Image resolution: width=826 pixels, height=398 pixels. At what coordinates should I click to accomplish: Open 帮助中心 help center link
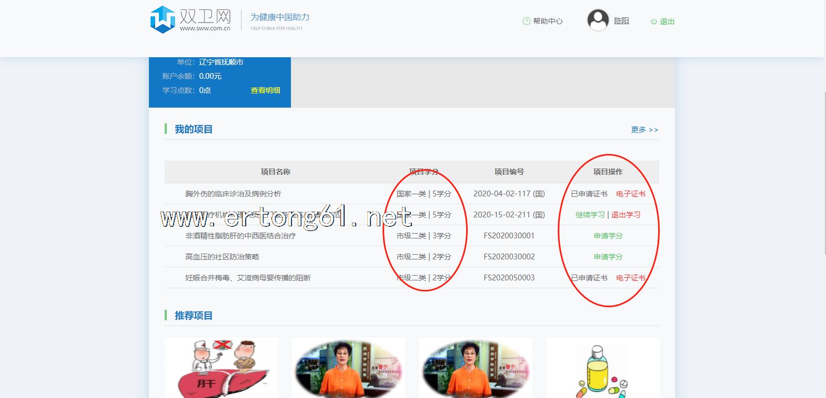tap(548, 21)
